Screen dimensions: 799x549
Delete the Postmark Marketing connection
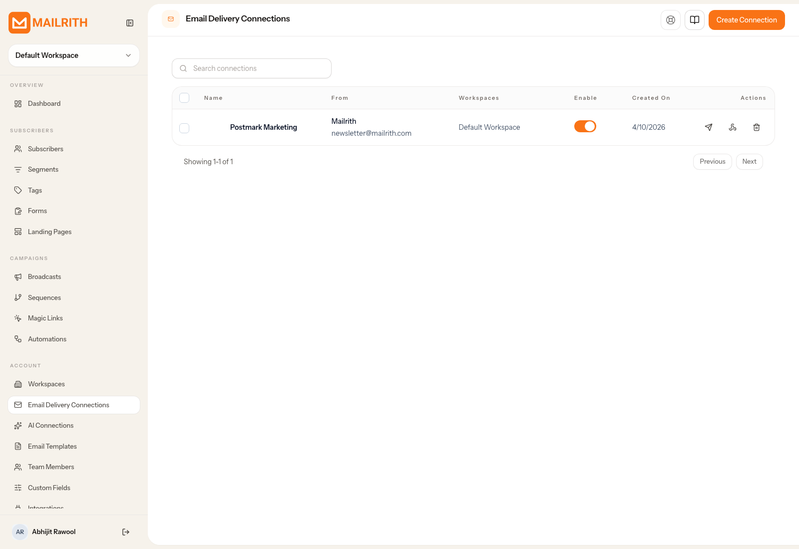click(757, 127)
